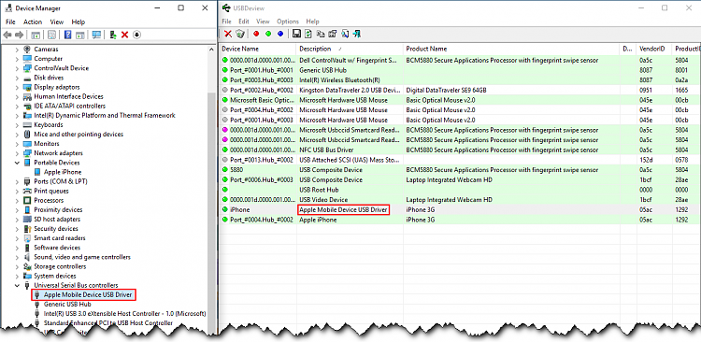Select USB Attached SCSI (UAS) Mass Storage row
This screenshot has width=701, height=342.
coord(460,160)
